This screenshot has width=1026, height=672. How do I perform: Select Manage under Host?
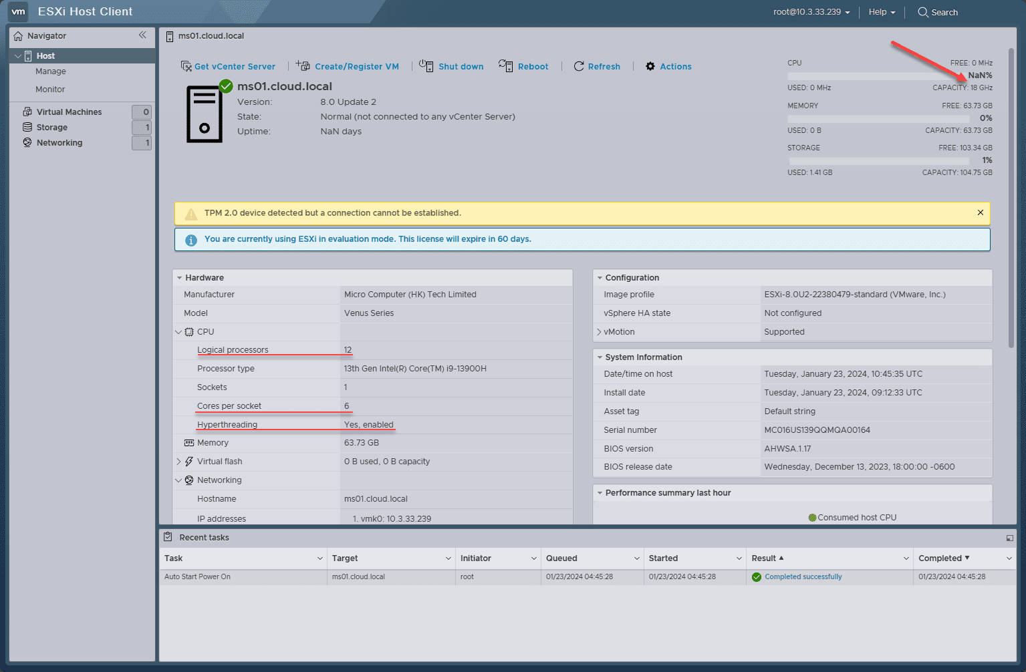tap(51, 71)
